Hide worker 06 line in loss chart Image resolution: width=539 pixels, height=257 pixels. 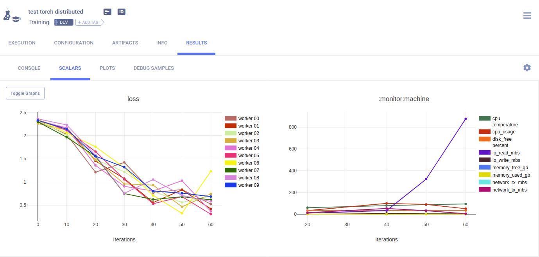(x=248, y=163)
